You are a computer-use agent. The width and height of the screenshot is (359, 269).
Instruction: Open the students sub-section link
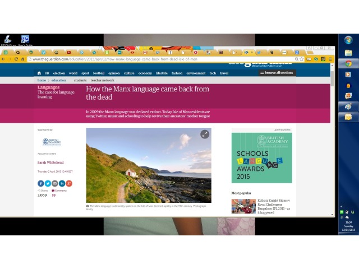[x=80, y=80]
